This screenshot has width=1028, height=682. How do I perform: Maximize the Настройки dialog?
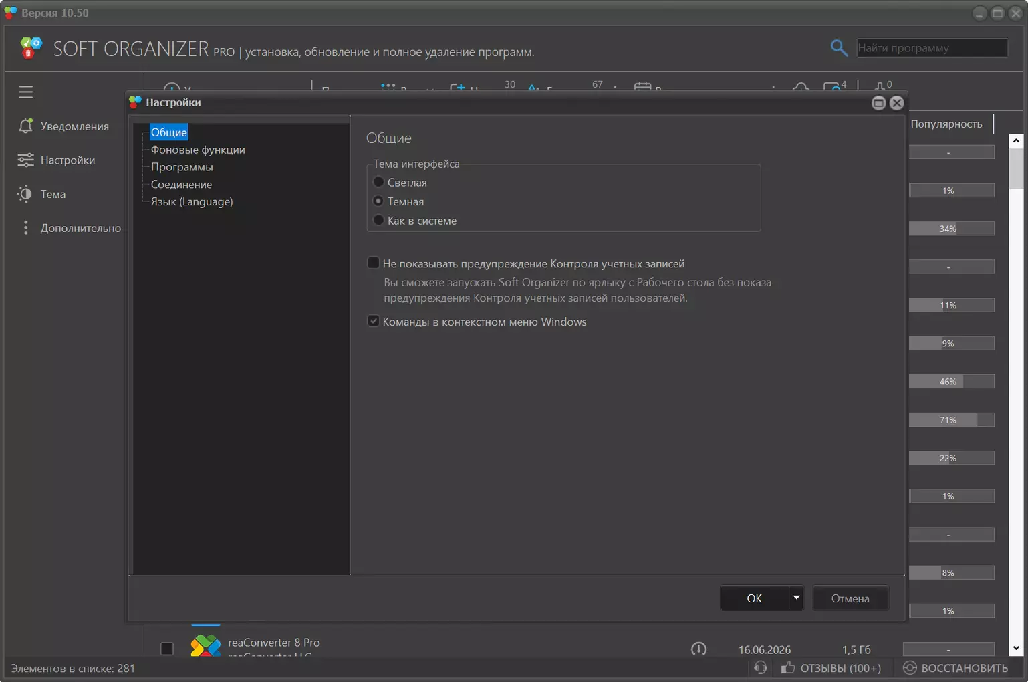pos(879,102)
